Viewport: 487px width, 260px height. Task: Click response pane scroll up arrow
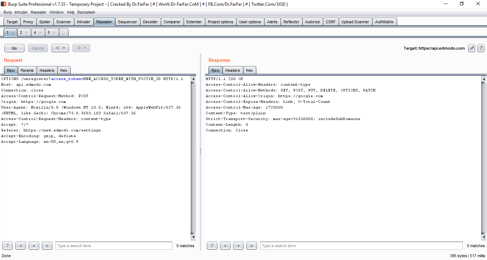(x=483, y=79)
